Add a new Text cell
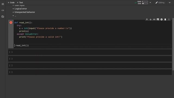 click(x=20, y=2)
